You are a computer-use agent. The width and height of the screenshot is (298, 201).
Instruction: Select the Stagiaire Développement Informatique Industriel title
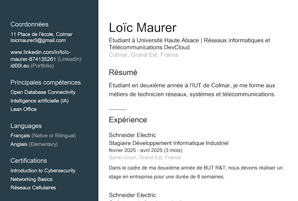(169, 143)
